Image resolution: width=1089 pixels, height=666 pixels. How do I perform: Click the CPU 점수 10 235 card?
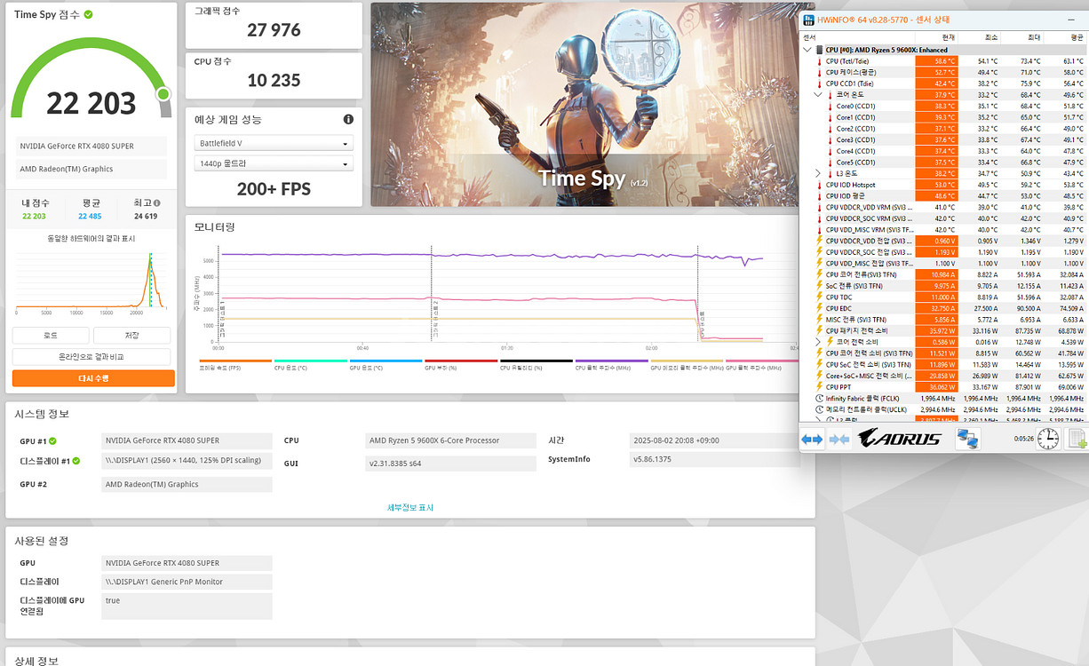click(274, 75)
